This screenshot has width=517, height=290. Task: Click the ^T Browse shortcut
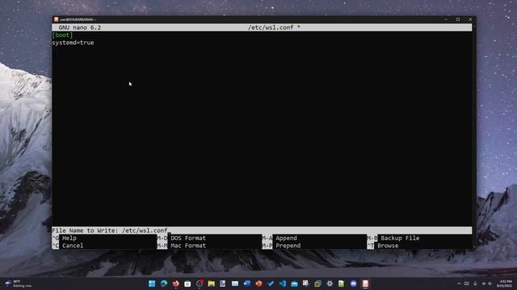pos(383,246)
